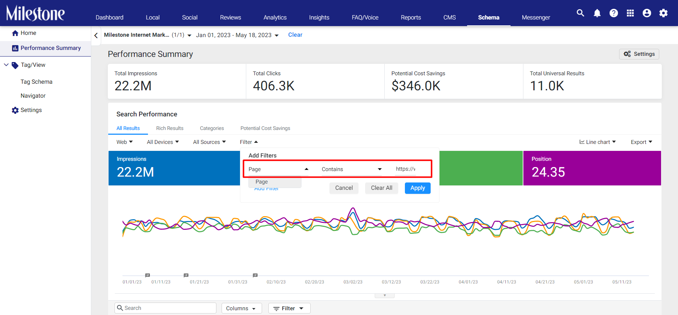Open the Milestone Internet Mark... profile dropdown
Viewport: 678px width, 315px height.
(x=148, y=35)
